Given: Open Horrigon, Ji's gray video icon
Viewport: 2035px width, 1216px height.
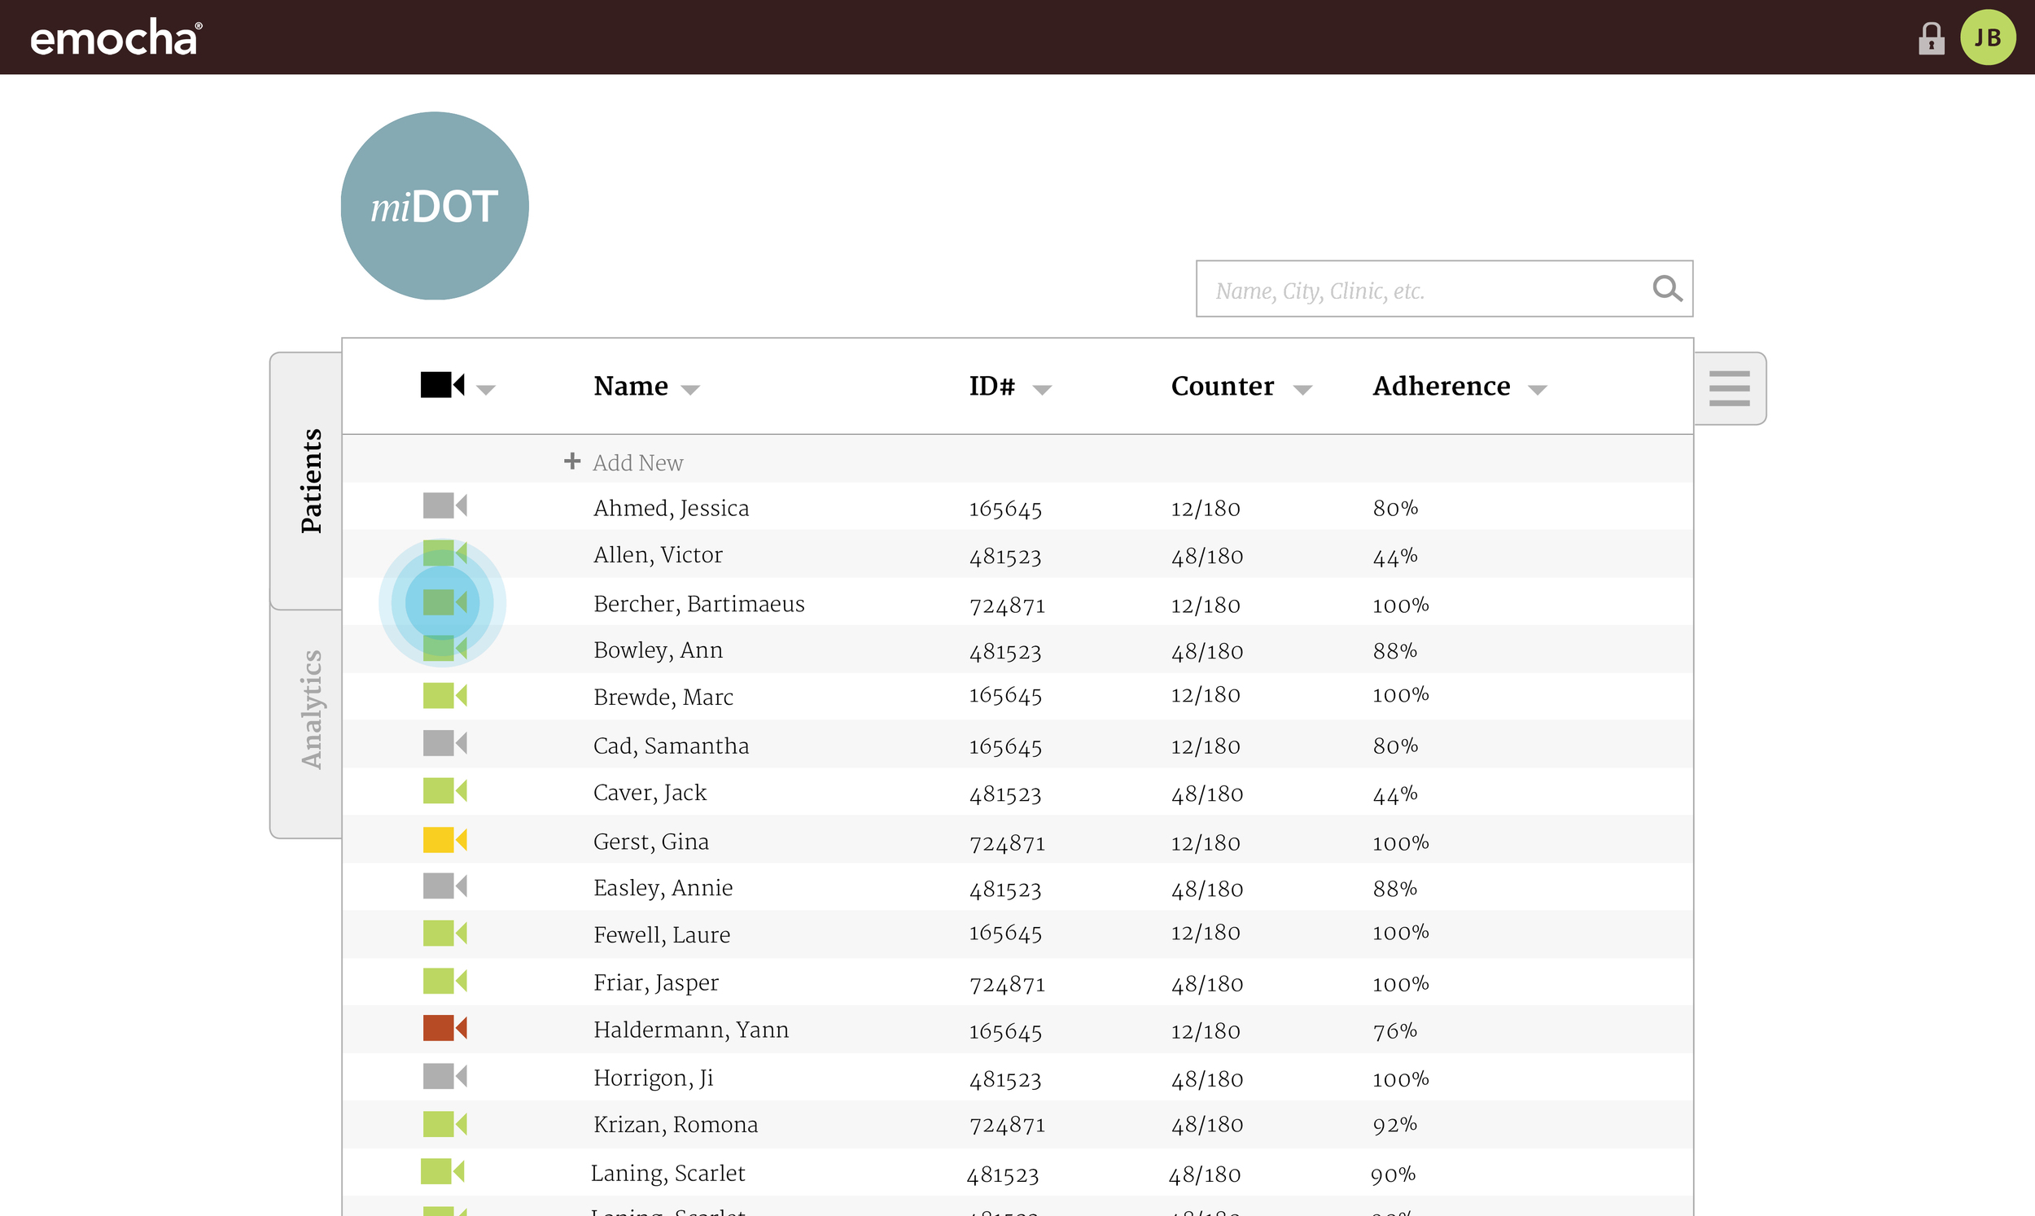Looking at the screenshot, I should point(444,1076).
